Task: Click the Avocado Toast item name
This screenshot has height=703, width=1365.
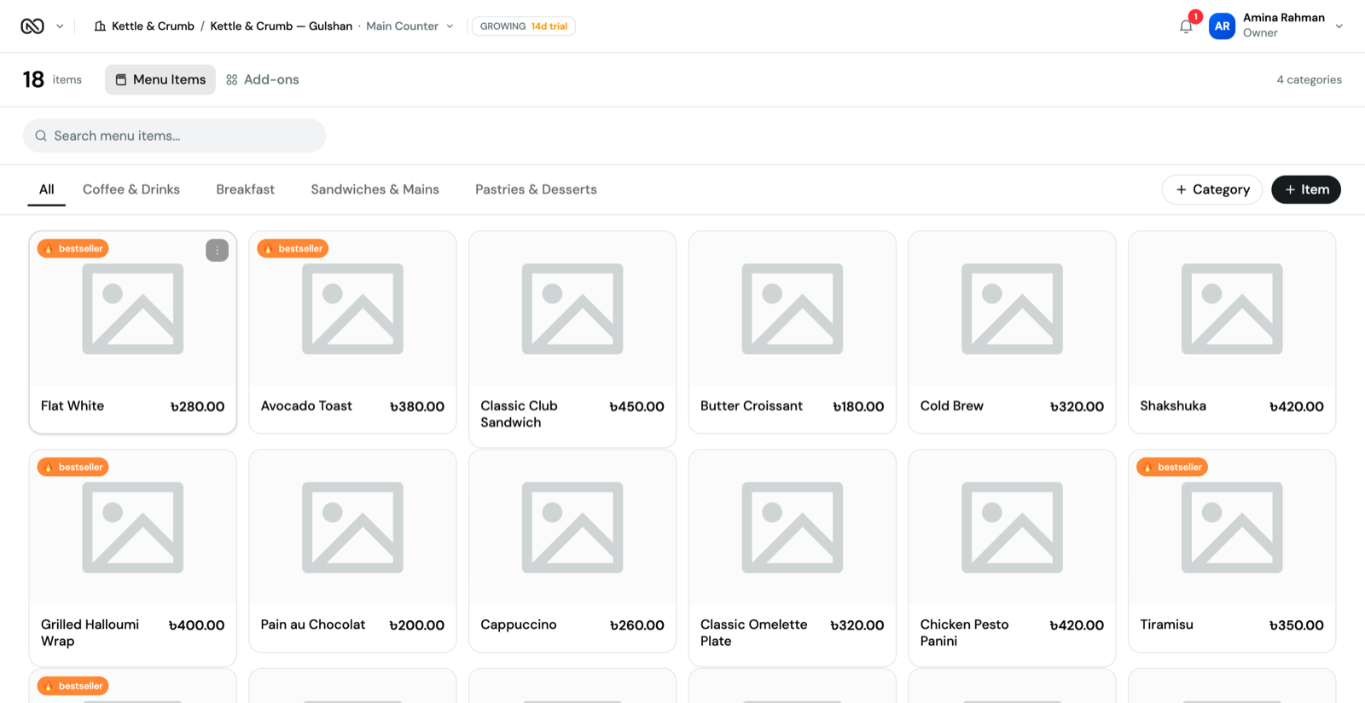Action: point(306,406)
